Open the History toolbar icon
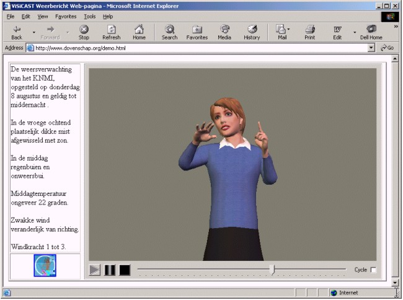 252,29
